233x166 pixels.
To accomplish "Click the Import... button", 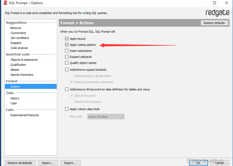I will pyautogui.click(x=48, y=163).
